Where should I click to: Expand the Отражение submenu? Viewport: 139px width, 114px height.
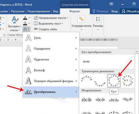coord(51,49)
